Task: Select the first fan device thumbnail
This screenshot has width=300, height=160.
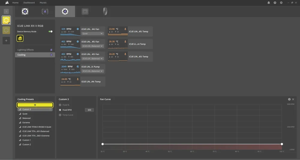Action: 25,11
